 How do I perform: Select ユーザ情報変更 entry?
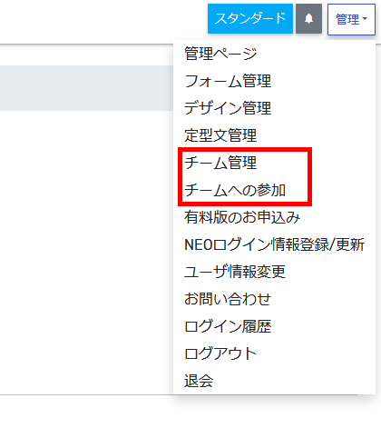[x=235, y=272]
